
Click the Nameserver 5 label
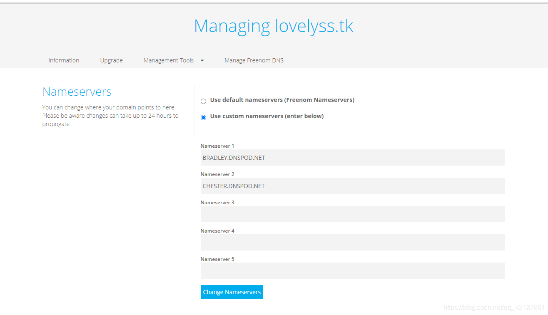click(x=217, y=259)
